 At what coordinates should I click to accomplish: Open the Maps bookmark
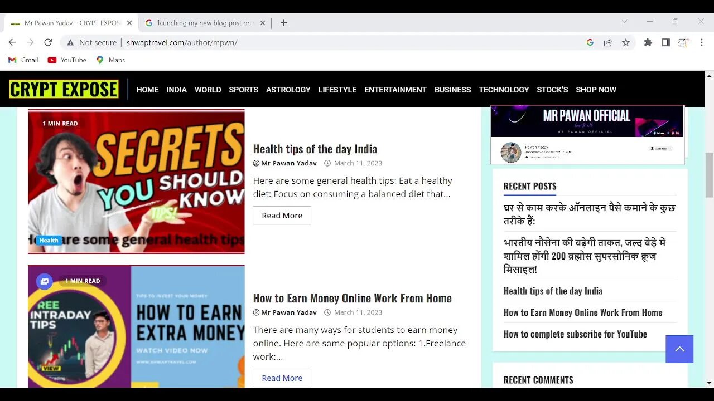pos(110,60)
